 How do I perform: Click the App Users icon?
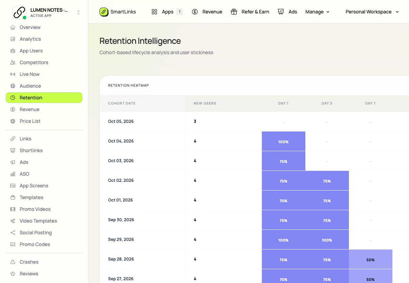13,50
